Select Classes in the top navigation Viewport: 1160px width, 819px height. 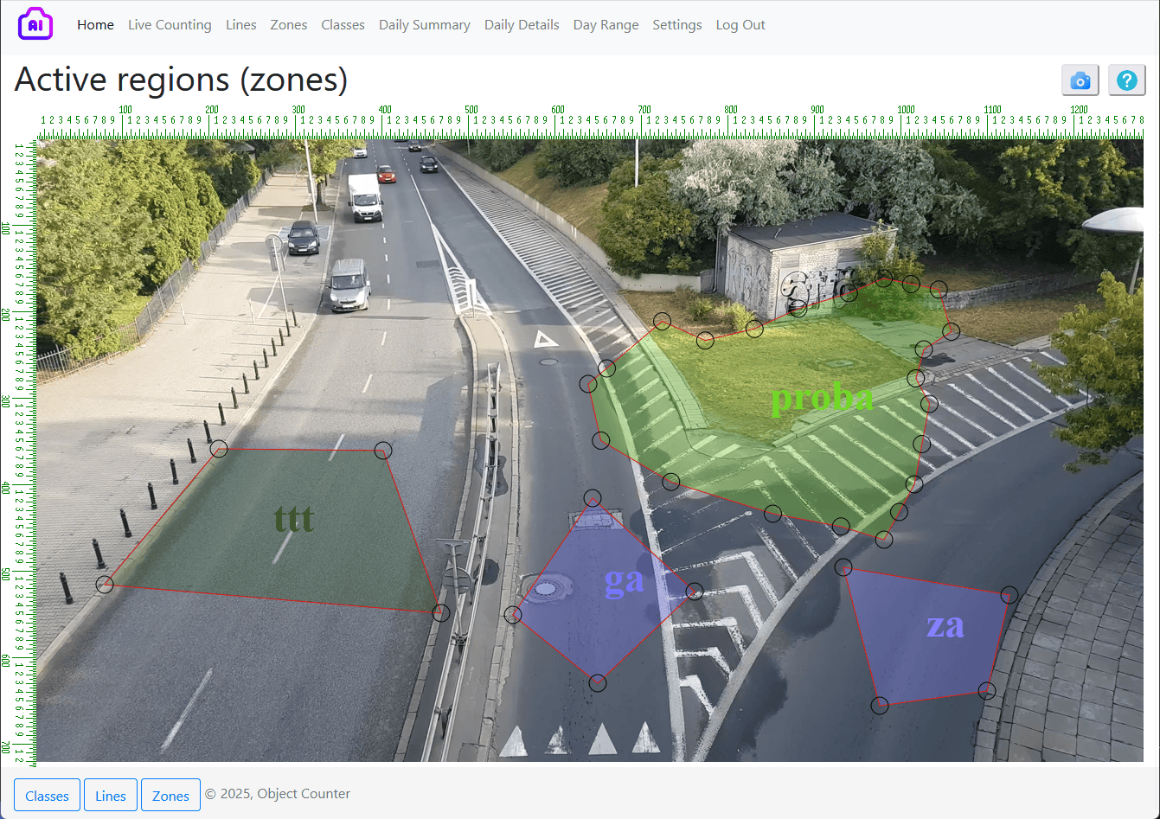(x=343, y=25)
